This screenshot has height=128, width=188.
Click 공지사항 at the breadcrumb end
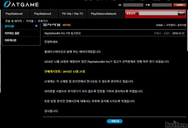click(x=182, y=25)
